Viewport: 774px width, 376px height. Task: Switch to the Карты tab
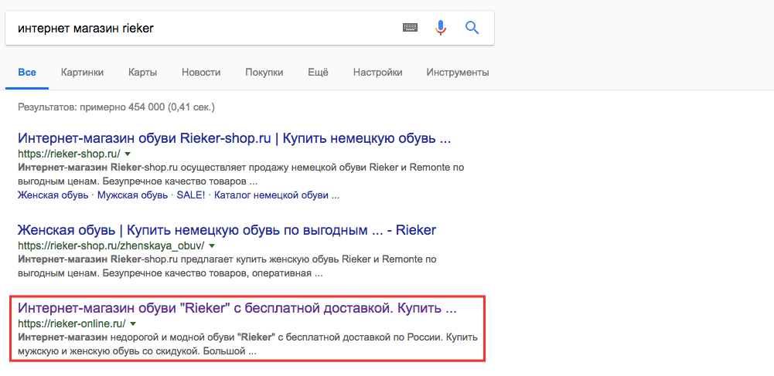[x=143, y=73]
